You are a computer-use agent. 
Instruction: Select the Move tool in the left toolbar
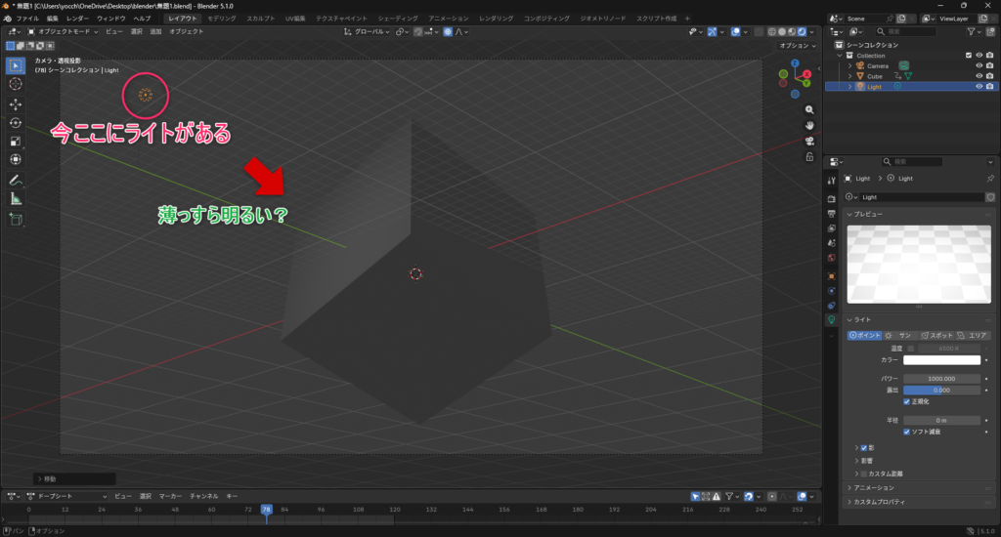coord(16,103)
